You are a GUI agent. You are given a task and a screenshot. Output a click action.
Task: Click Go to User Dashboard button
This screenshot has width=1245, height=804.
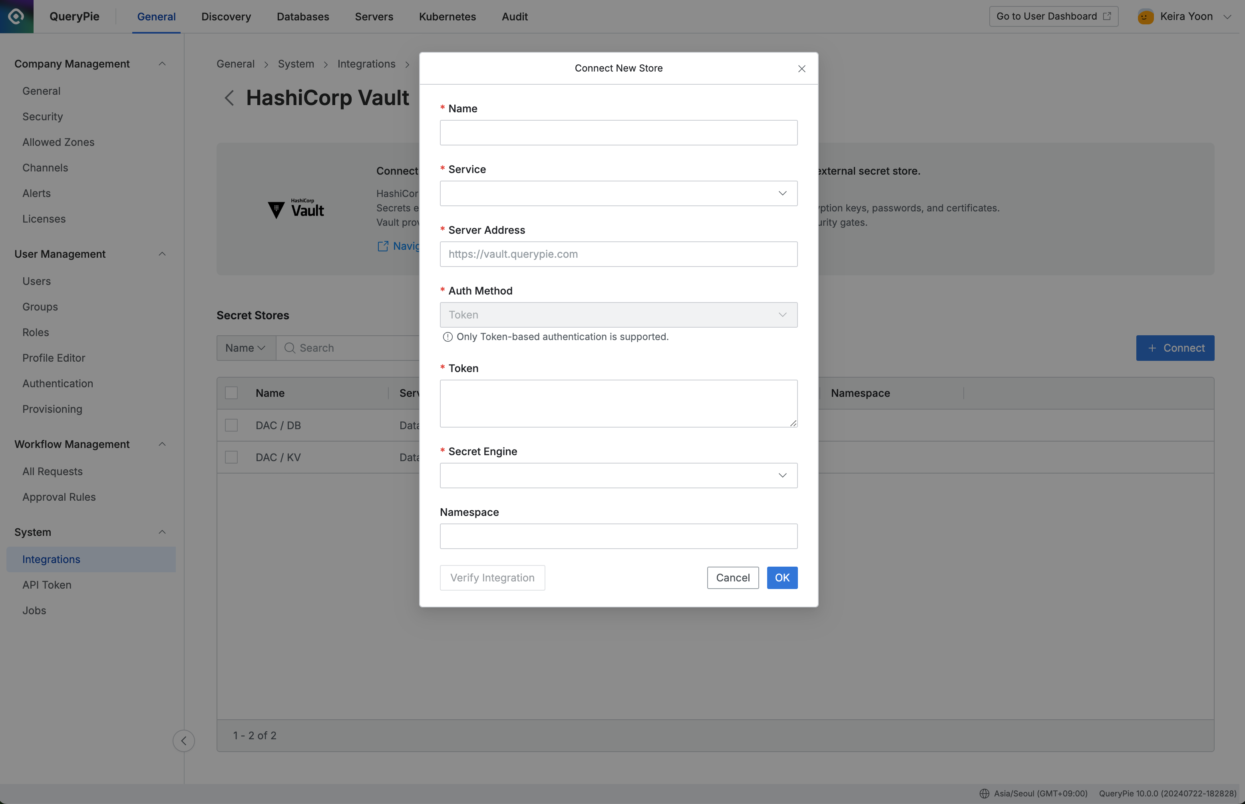pyautogui.click(x=1054, y=16)
